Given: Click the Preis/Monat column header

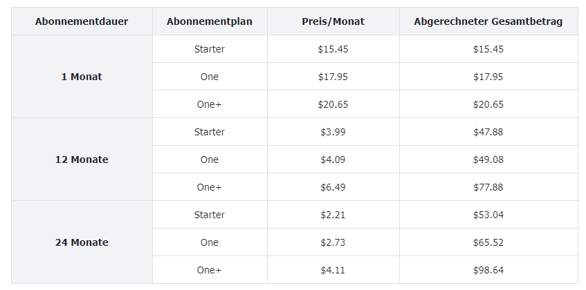Looking at the screenshot, I should [x=333, y=21].
